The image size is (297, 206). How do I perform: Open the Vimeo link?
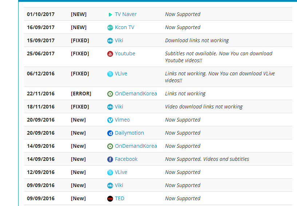122,120
